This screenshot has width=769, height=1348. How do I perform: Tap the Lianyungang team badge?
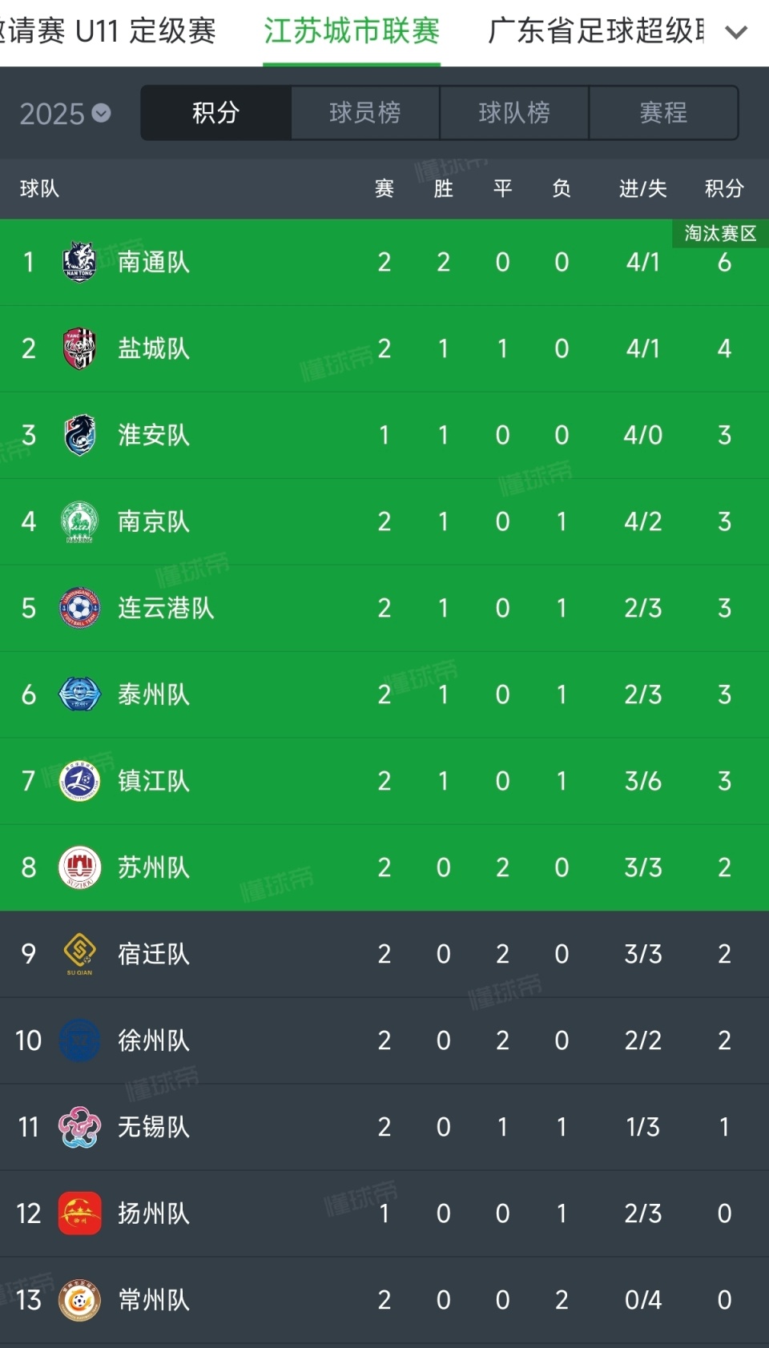(x=79, y=608)
